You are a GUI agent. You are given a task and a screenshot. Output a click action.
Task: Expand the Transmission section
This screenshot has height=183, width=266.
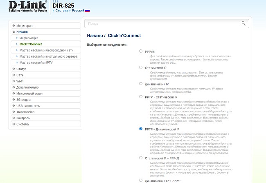[x=46, y=112]
